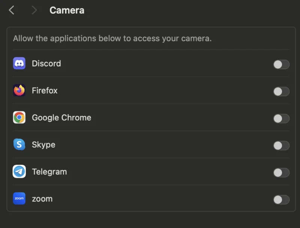Viewport: 300px width, 228px height.
Task: Click the zoom app icon
Action: (19, 198)
